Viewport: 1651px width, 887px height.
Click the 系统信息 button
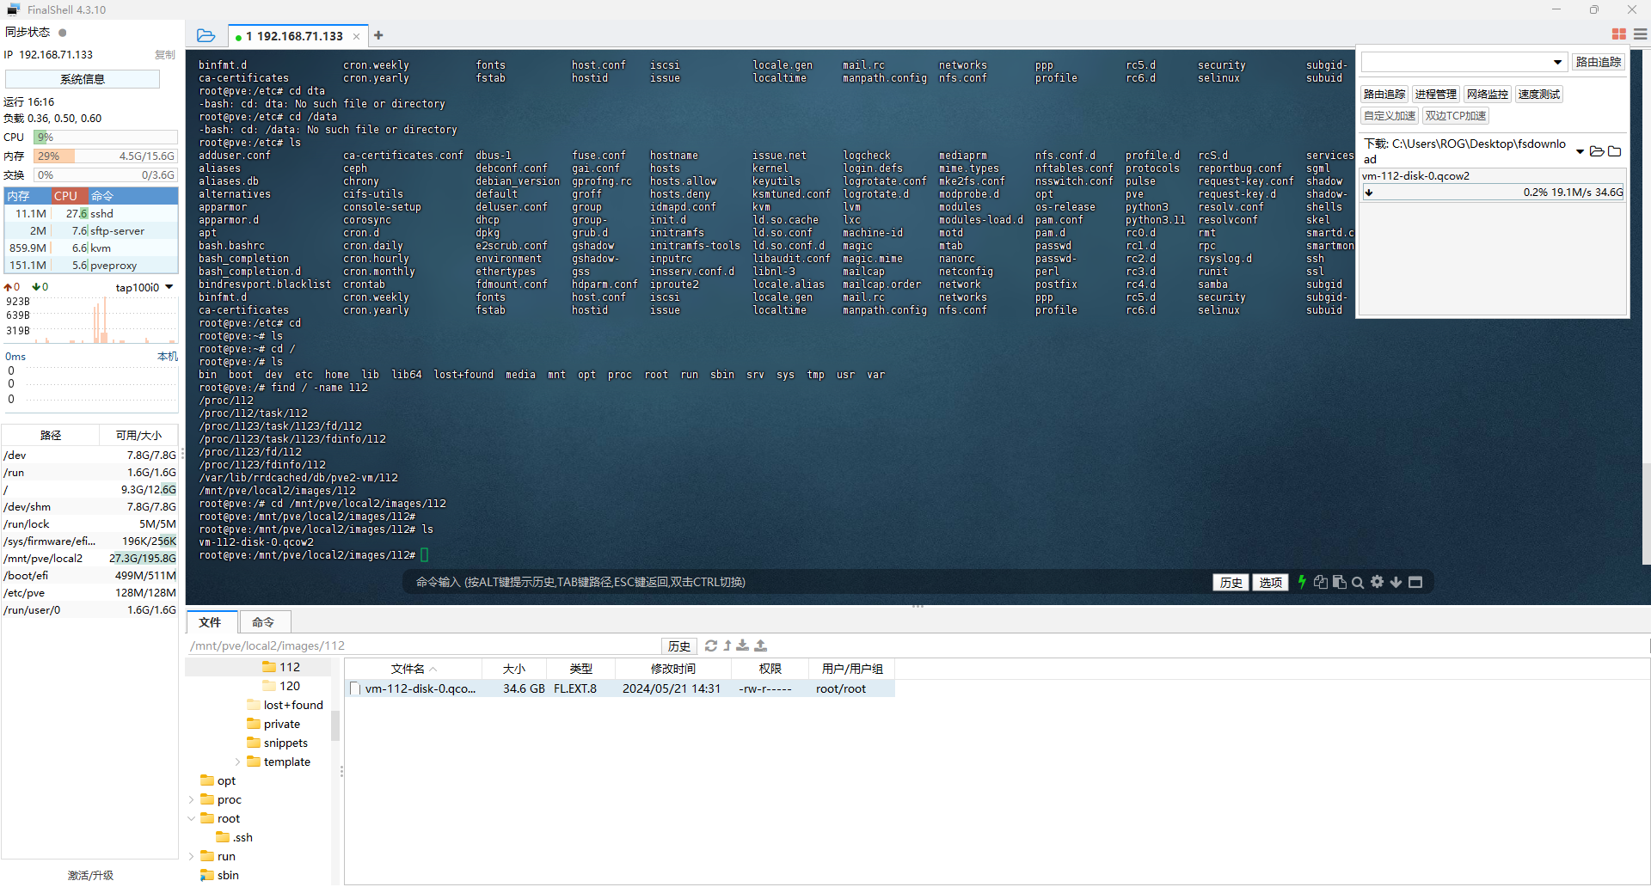coord(83,78)
